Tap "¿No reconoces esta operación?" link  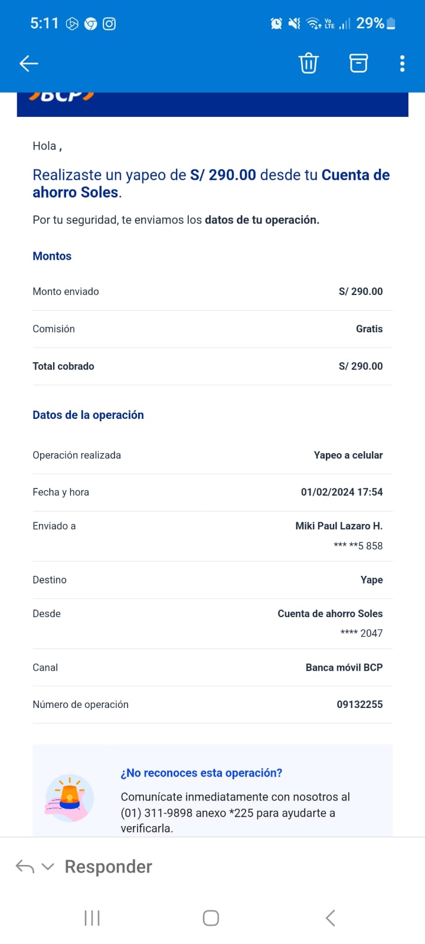(201, 773)
